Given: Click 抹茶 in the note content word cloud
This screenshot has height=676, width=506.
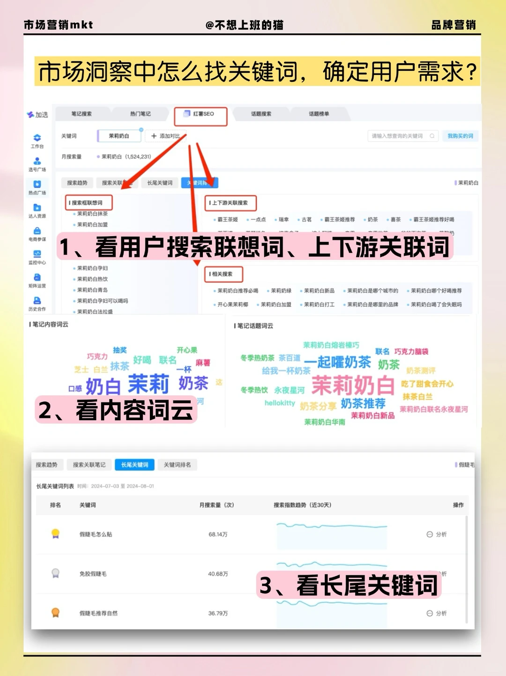Looking at the screenshot, I should 119,366.
